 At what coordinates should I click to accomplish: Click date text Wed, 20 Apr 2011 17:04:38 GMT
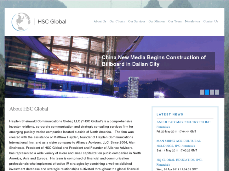pyautogui.click(x=177, y=169)
